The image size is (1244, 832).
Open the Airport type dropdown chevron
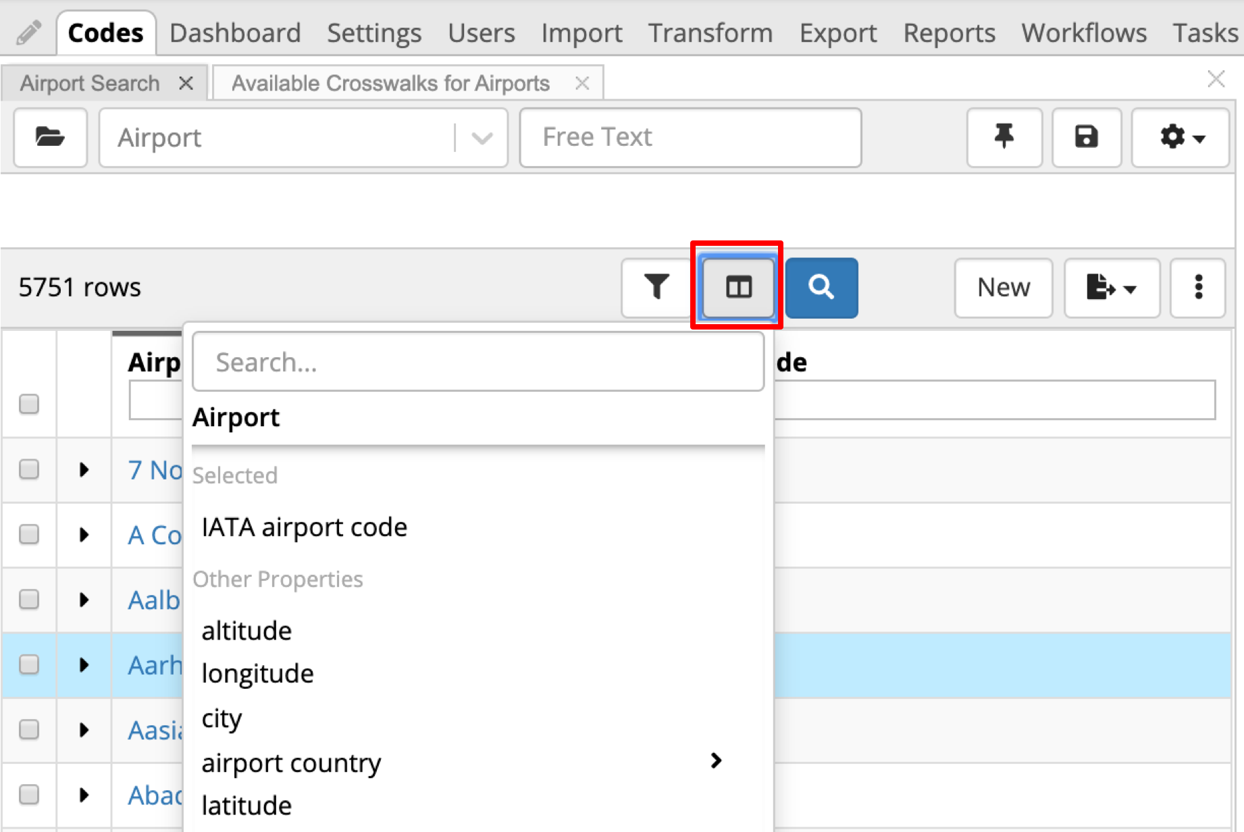(481, 138)
